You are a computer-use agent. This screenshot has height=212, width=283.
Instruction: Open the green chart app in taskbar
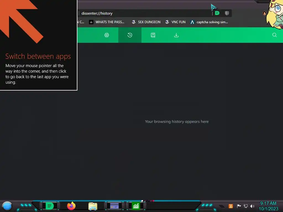[x=136, y=206]
